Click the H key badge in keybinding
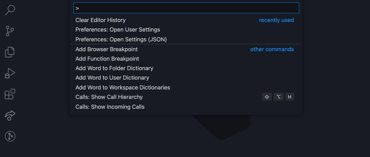 [x=290, y=97]
